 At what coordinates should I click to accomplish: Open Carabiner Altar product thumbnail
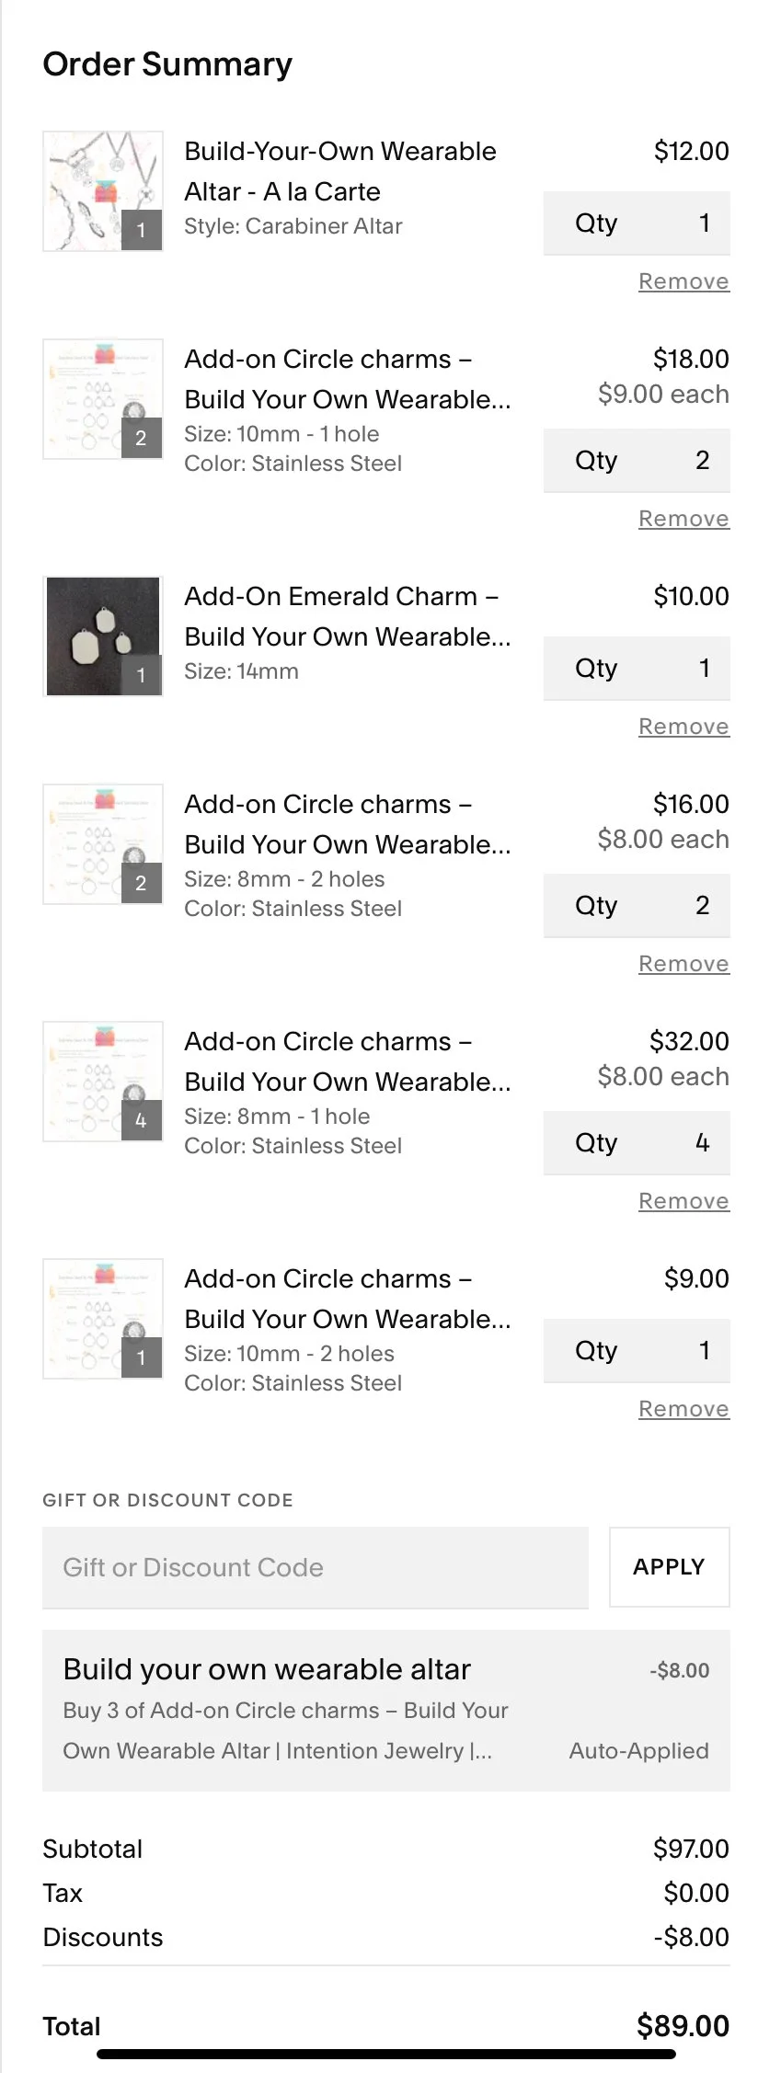(103, 190)
